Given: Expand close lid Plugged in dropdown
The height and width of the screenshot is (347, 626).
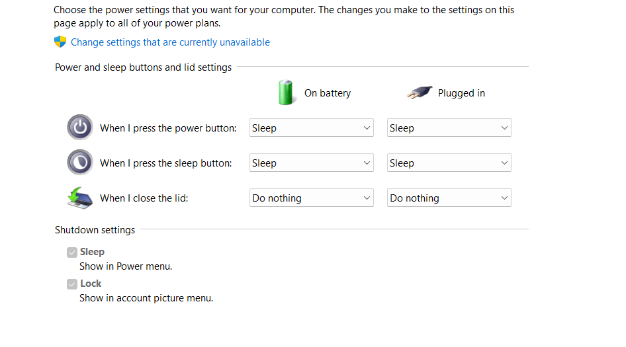Looking at the screenshot, I should [x=449, y=198].
